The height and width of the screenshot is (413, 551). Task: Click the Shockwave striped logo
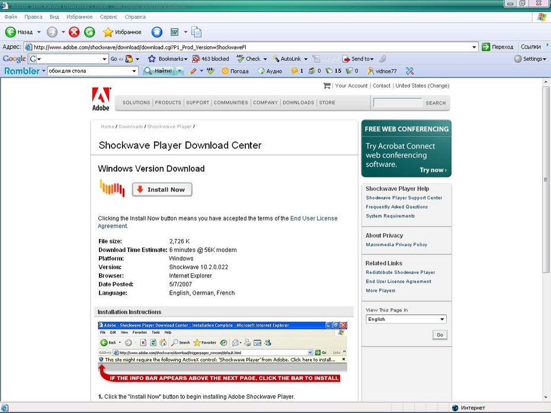pyautogui.click(x=113, y=188)
